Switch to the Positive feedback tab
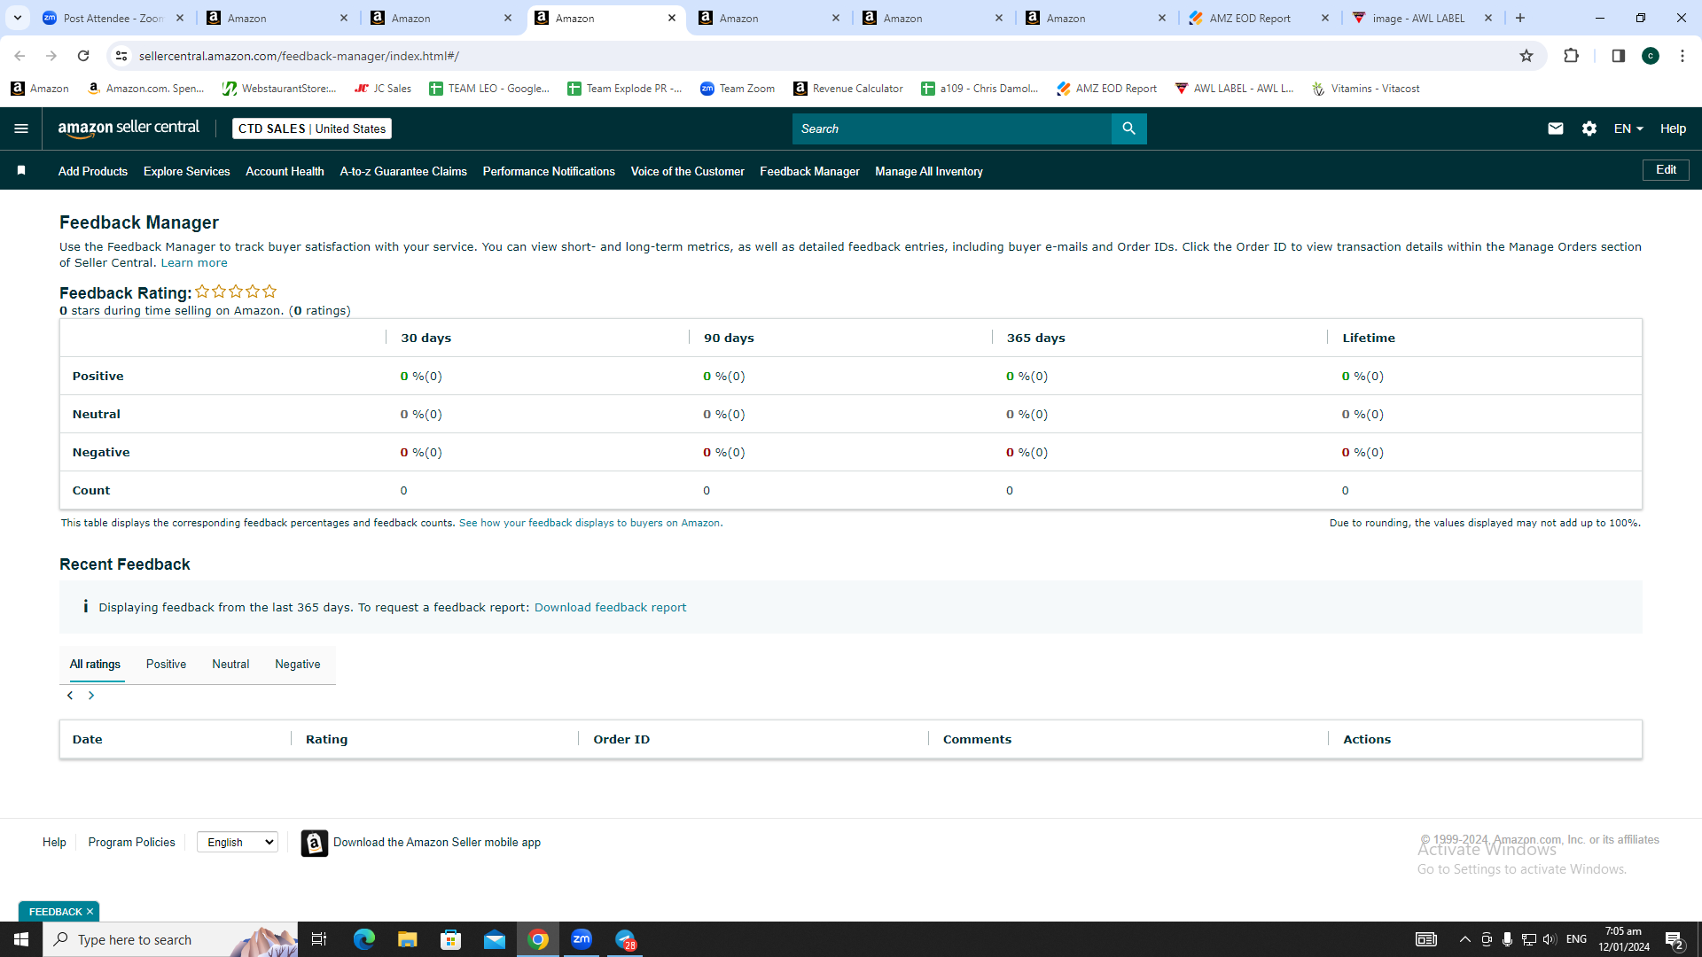This screenshot has width=1702, height=957. (x=166, y=665)
